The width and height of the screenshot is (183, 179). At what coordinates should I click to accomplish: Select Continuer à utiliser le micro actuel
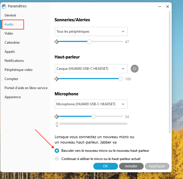tap(57, 159)
